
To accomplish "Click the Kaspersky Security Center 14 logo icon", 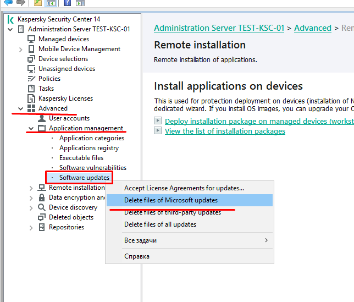I will (x=10, y=19).
